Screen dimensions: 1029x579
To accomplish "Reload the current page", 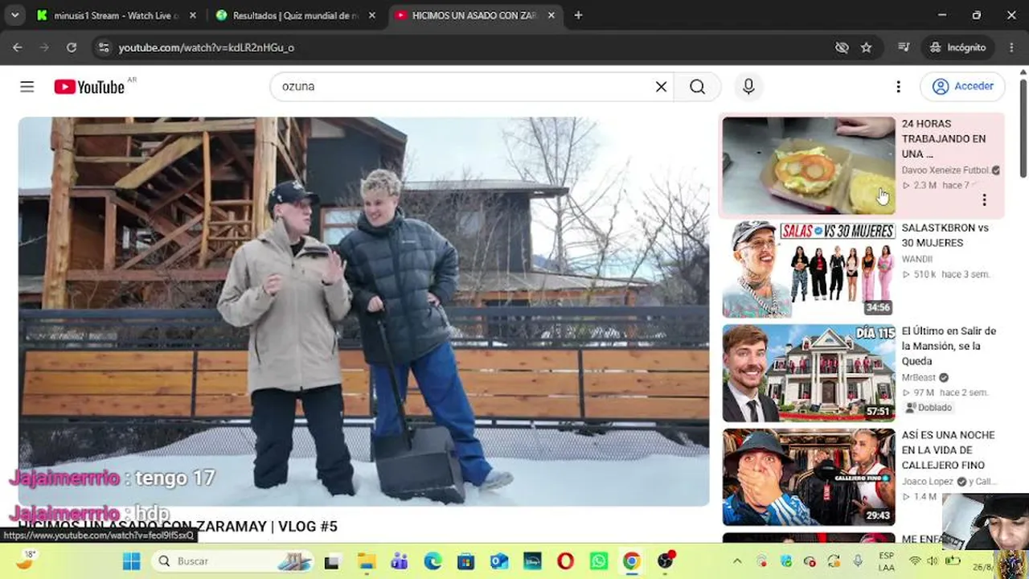I will [72, 47].
